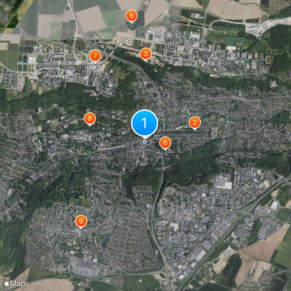Screen dimensions: 291x291
Task: Select the orange map pin numbered 3
Action: coord(146,54)
